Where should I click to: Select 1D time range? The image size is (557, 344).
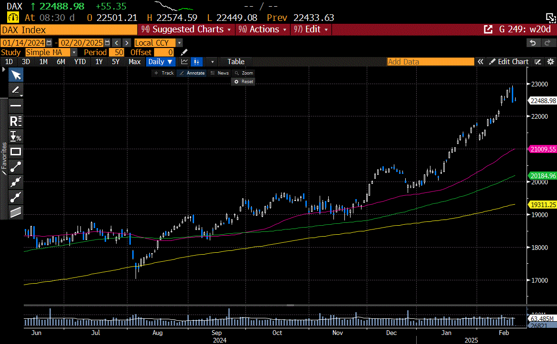click(x=9, y=61)
